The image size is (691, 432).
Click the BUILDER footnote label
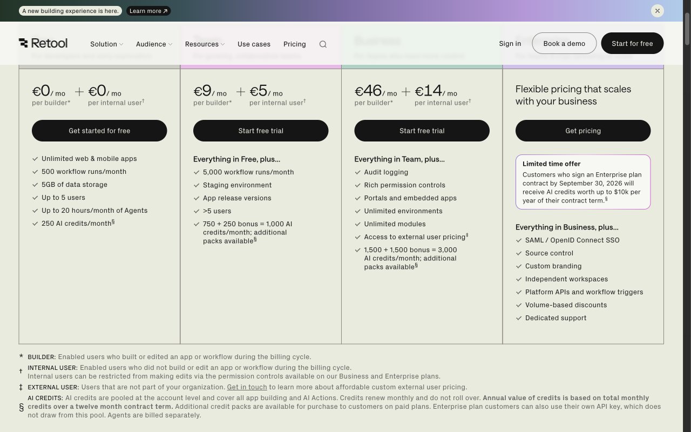42,357
